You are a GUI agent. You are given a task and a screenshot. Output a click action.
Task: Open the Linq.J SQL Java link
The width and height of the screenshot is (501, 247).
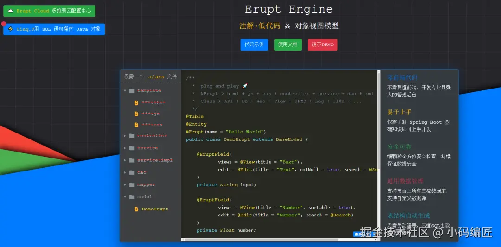point(54,29)
